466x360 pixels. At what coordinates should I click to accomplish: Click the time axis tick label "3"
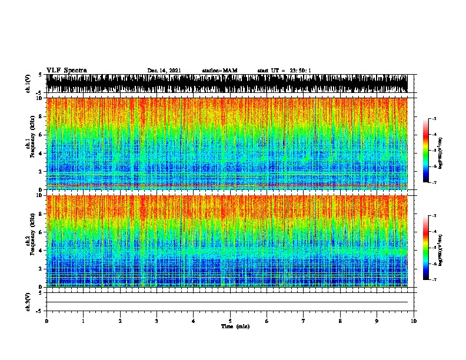tap(157, 321)
